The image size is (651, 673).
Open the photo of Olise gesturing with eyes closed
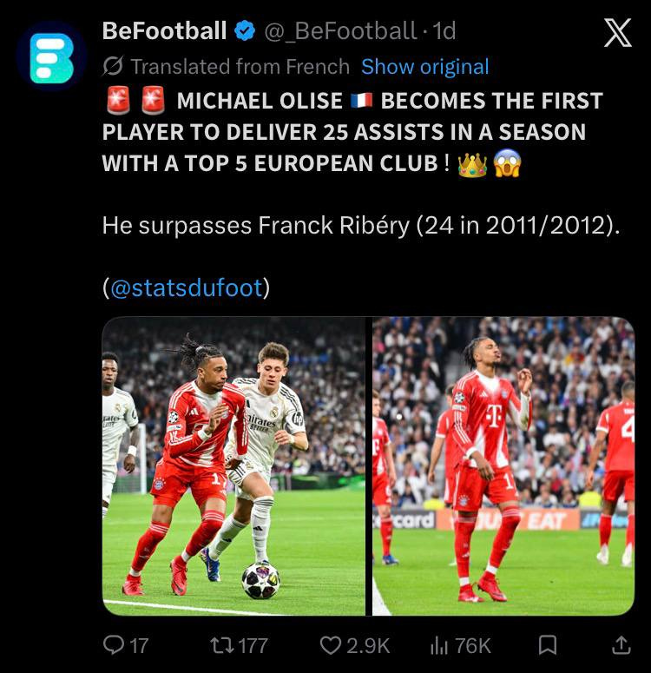503,466
